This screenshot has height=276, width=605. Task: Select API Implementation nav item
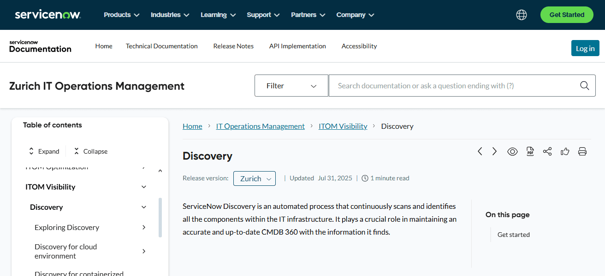[297, 46]
